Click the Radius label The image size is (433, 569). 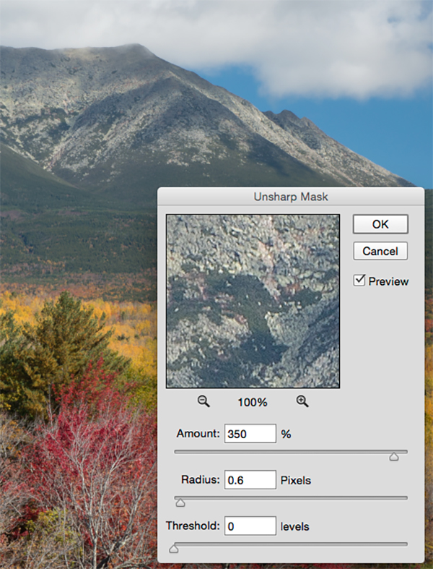click(201, 480)
